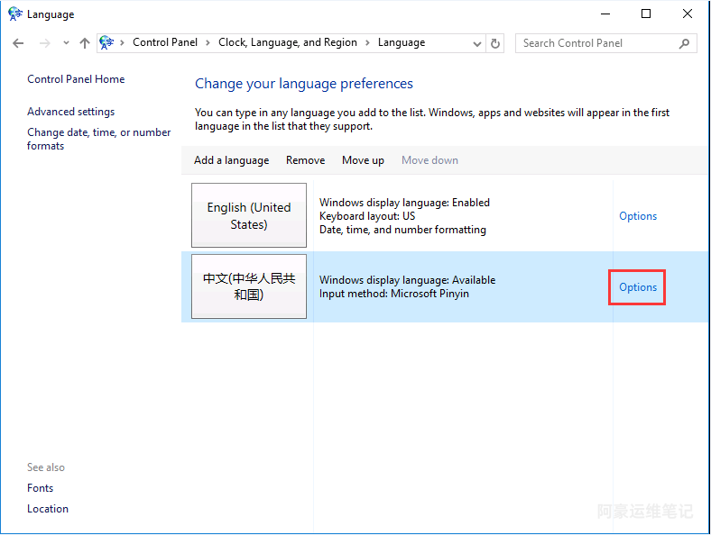Screen dimensions: 711x535
Task: Open the recent locations dropdown arrow
Action: pyautogui.click(x=66, y=43)
